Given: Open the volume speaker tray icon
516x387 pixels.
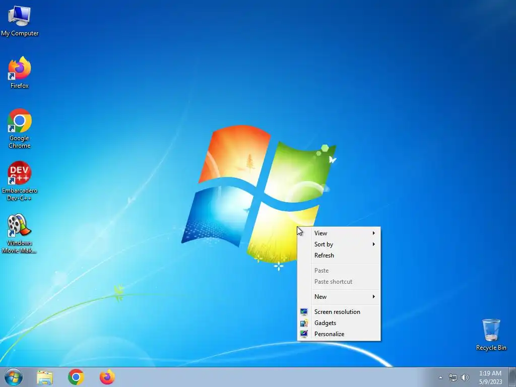Looking at the screenshot, I should coord(465,377).
